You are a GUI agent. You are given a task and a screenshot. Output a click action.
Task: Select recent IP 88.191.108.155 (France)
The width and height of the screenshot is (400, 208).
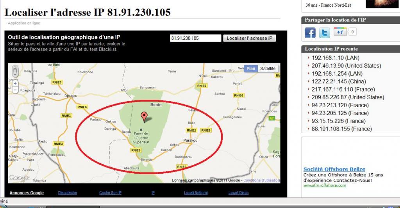341,129
